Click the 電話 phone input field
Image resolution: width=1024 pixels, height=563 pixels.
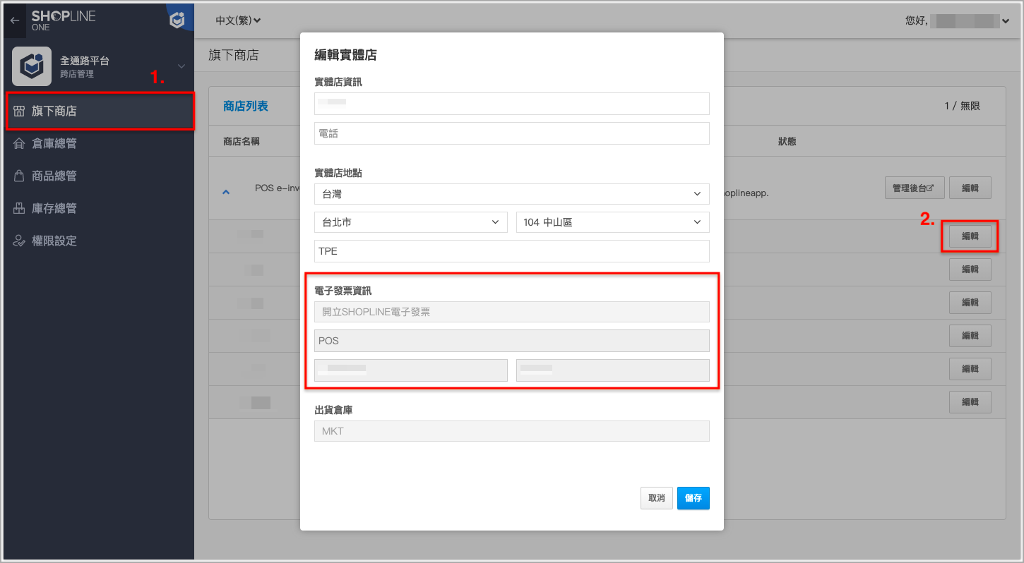(512, 133)
